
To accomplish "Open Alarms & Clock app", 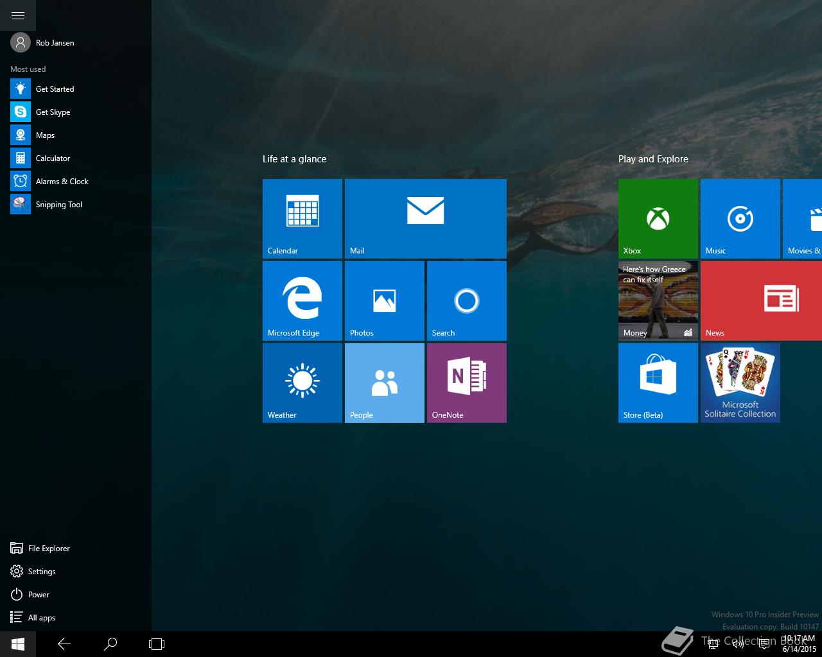I will 76,181.
